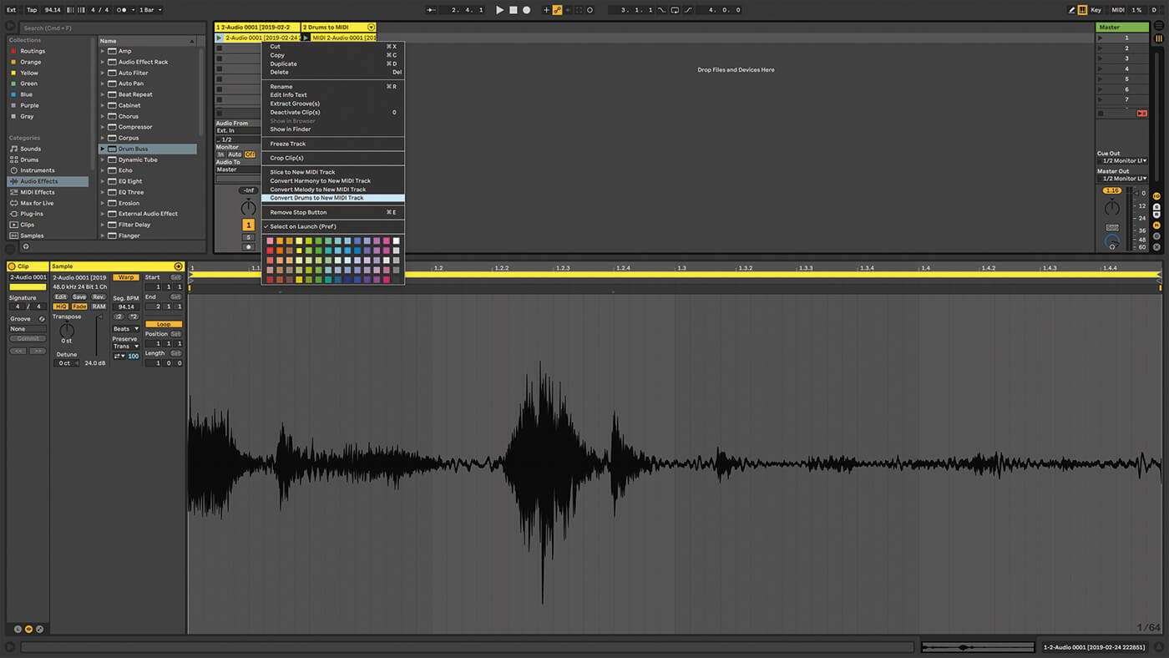This screenshot has width=1169, height=658.
Task: Expand the Compressor device in browser
Action: pos(104,127)
